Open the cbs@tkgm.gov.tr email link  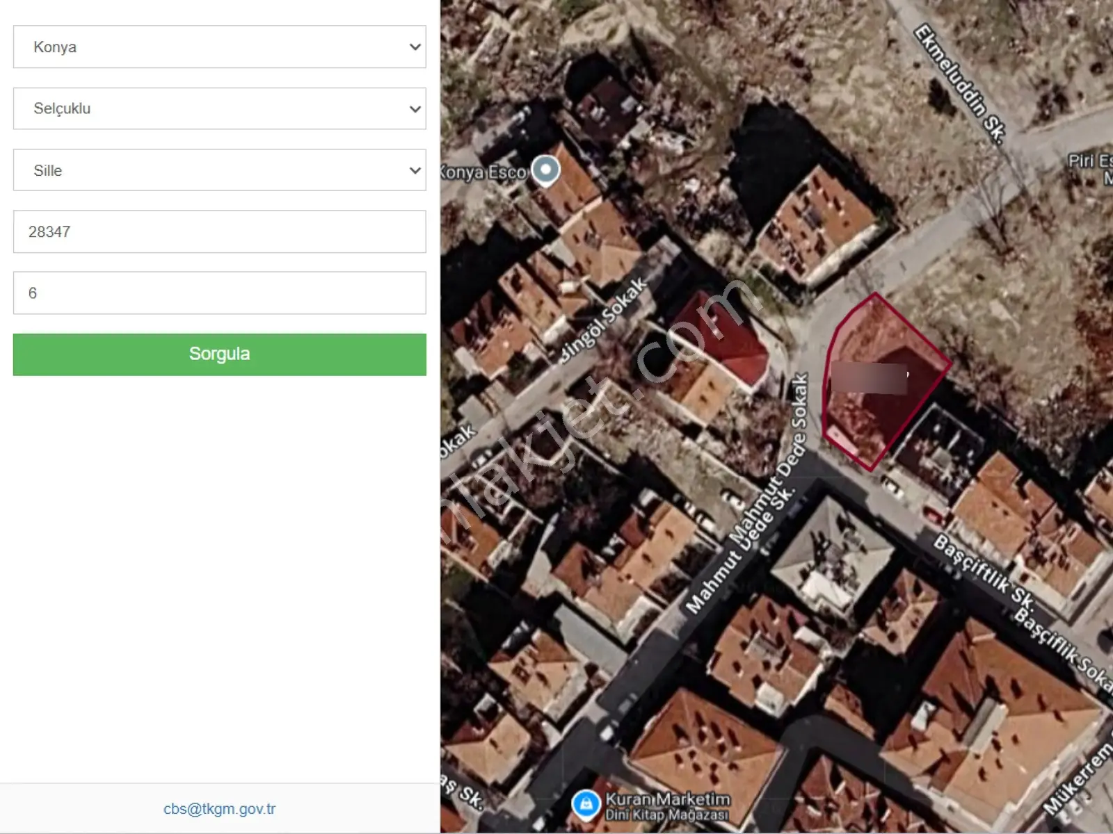click(219, 809)
